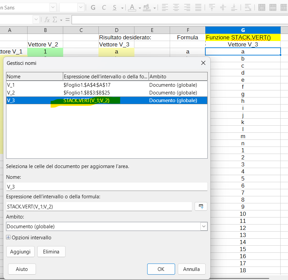288x280 pixels.
Task: Align cell content to the top
Action: [x=212, y=7]
